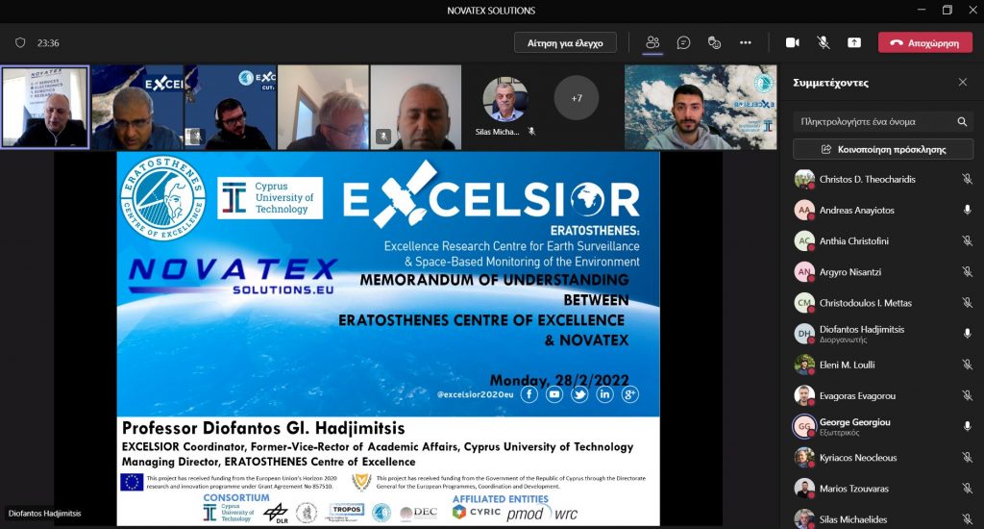Click mic icon for Diofantos Hadjimitsis row
984x529 pixels.
[967, 334]
